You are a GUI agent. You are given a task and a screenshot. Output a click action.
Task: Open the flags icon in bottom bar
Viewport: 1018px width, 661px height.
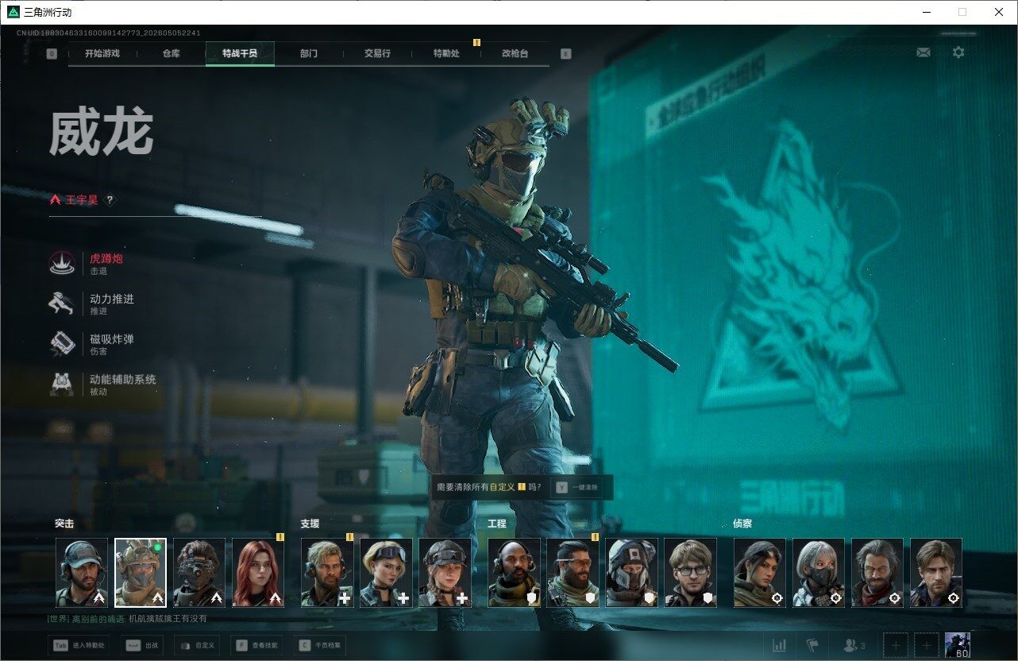point(812,645)
